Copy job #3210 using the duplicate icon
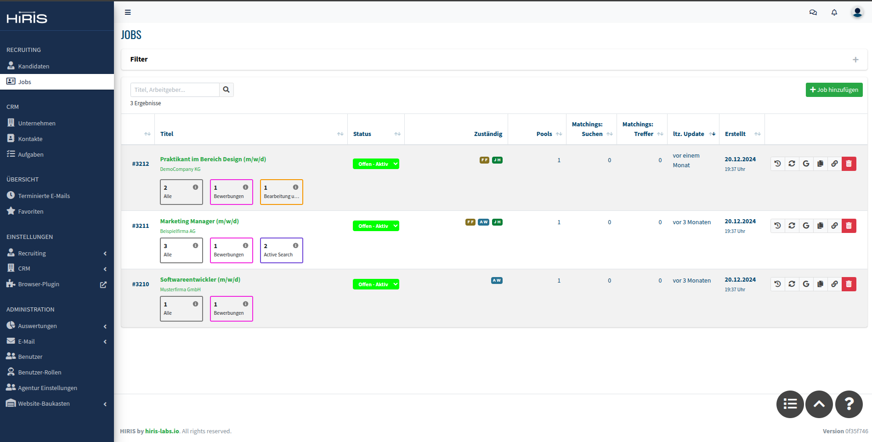This screenshot has height=442, width=872. 820,284
